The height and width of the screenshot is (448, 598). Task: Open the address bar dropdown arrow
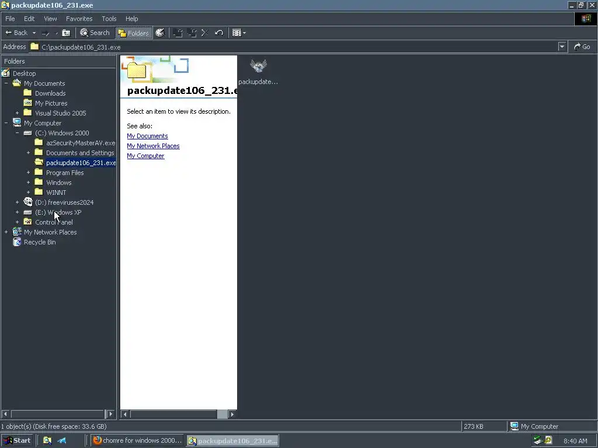point(562,47)
